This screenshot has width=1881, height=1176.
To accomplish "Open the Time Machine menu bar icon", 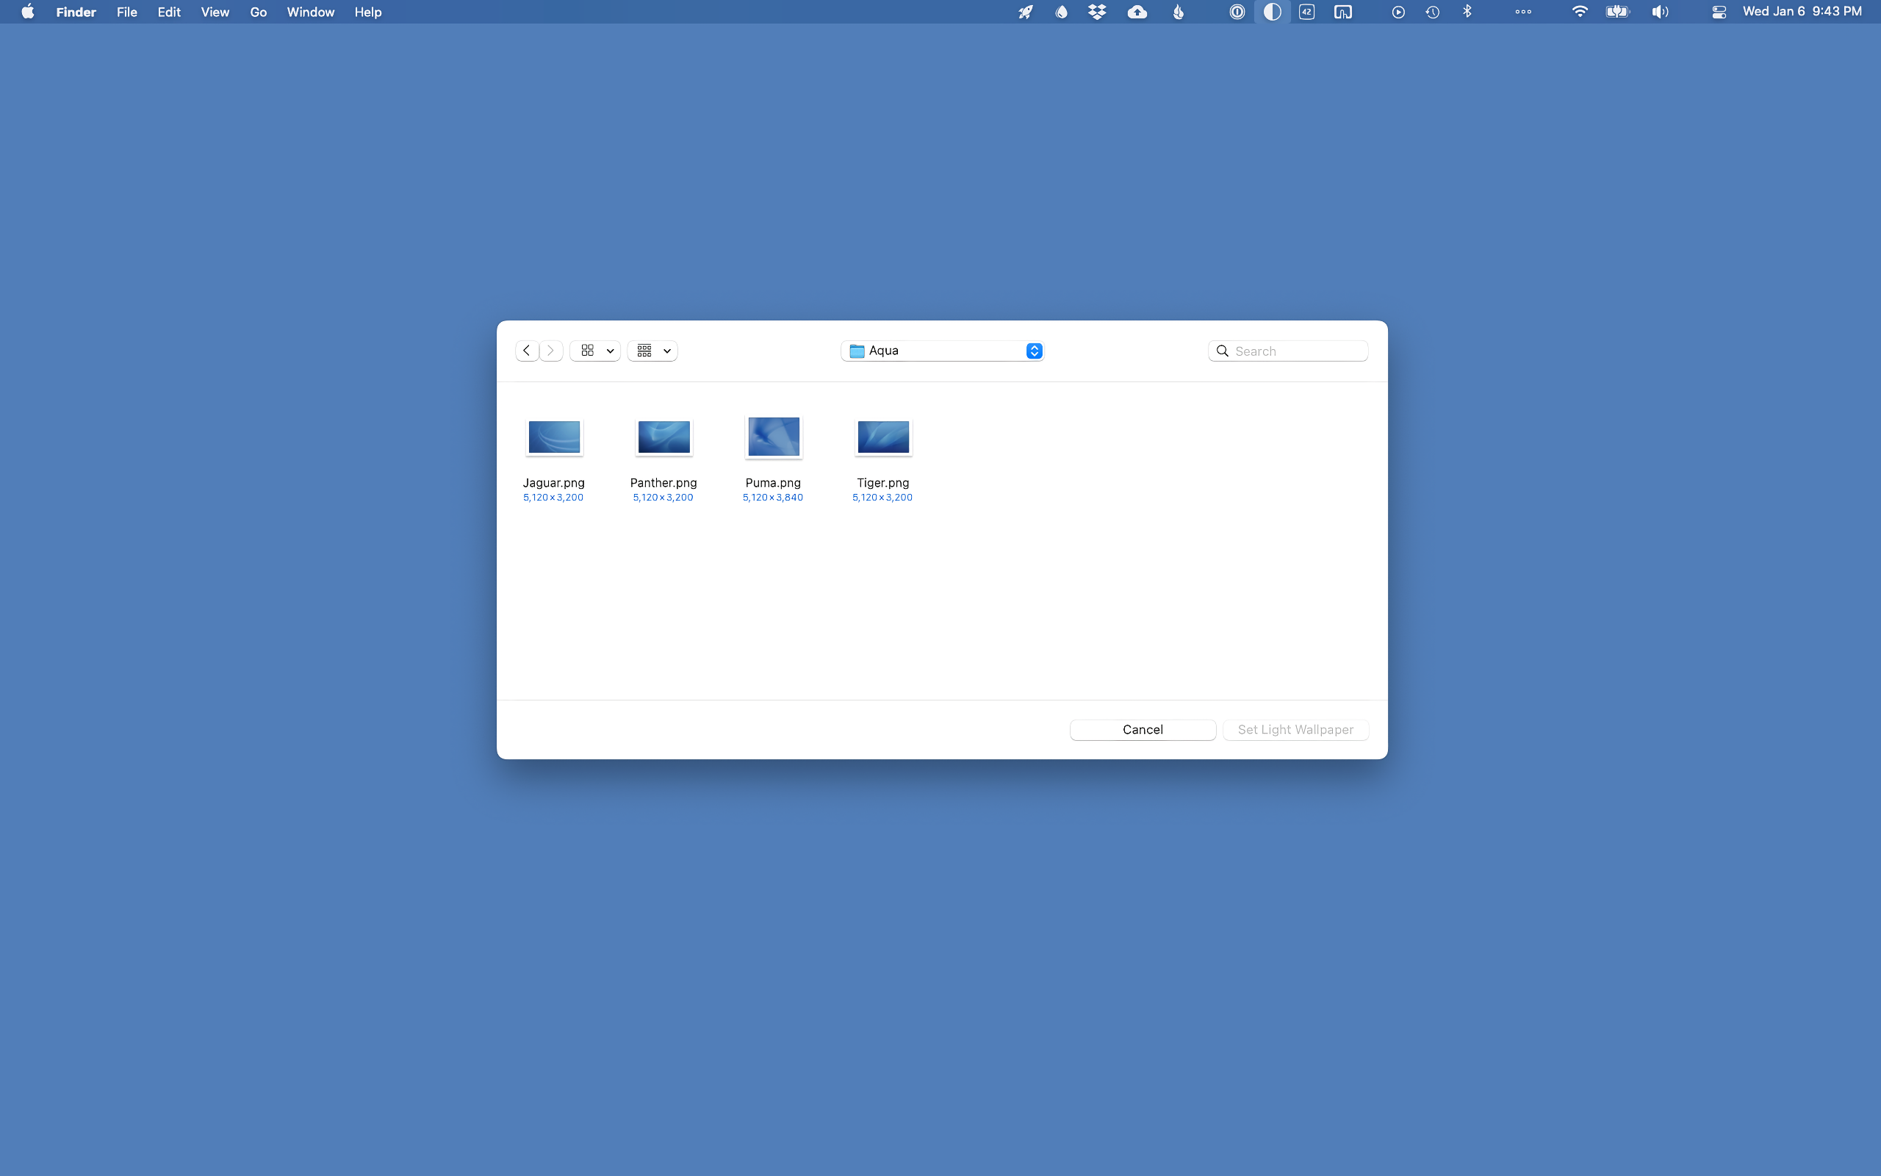I will point(1433,12).
